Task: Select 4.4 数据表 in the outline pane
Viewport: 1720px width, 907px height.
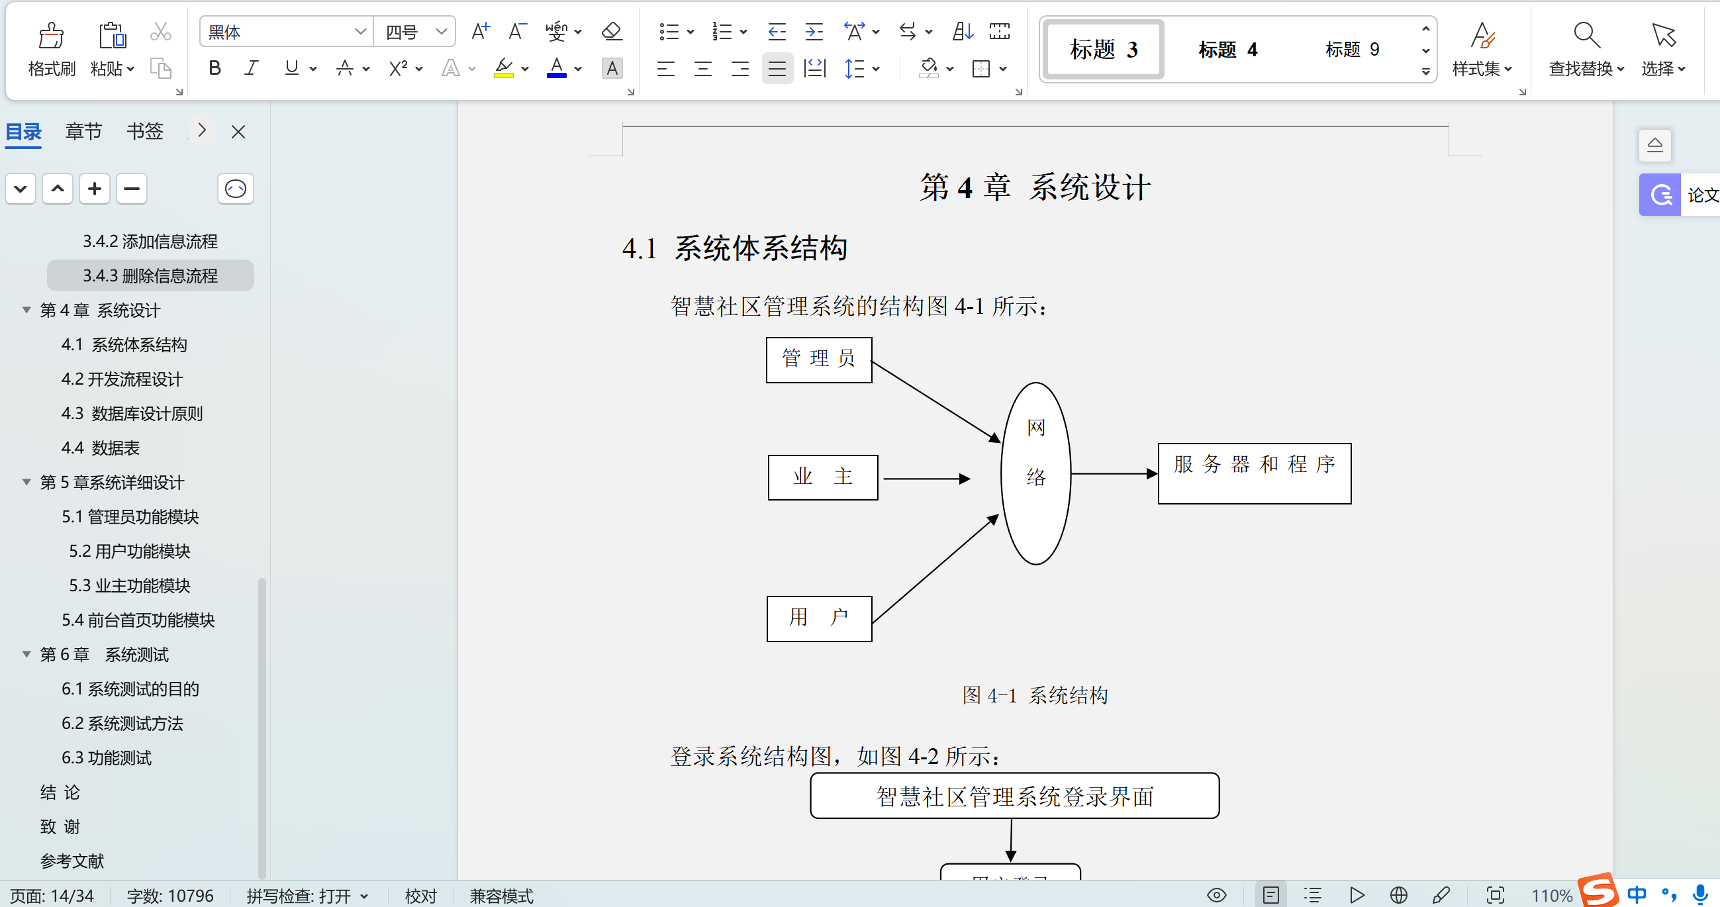Action: (x=100, y=448)
